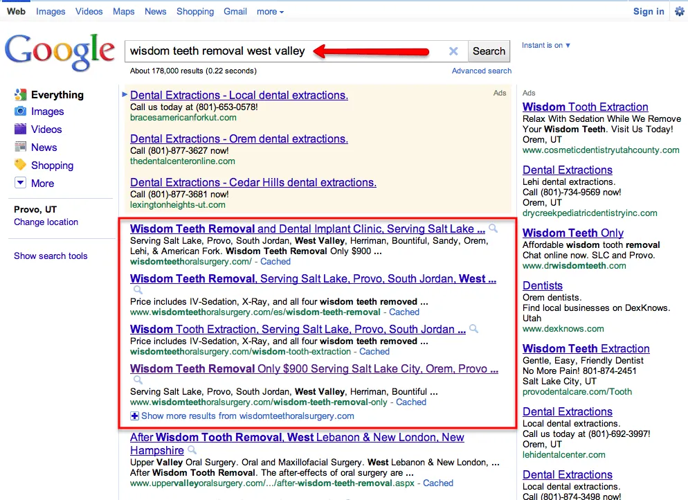The height and width of the screenshot is (500, 688).
Task: Open the 'Dental Extractions - Cedar Hills' ad
Action: (253, 182)
